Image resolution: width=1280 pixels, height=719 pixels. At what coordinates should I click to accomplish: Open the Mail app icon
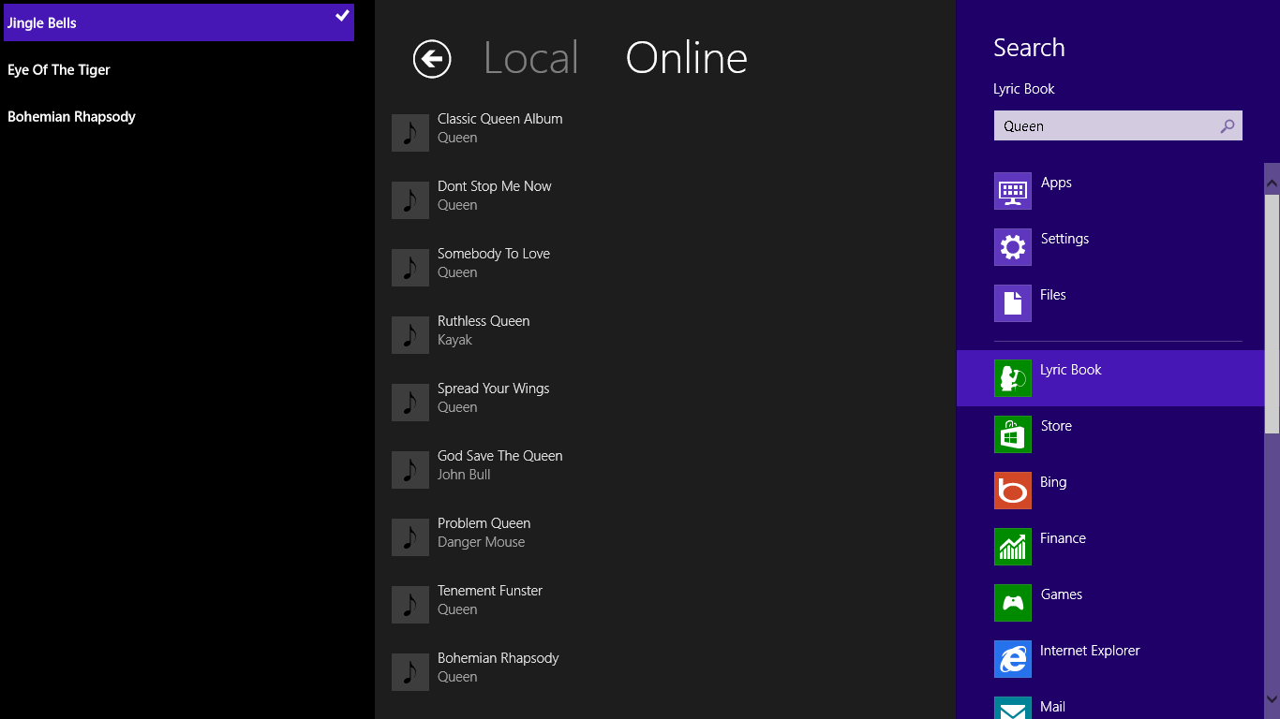coord(1012,708)
